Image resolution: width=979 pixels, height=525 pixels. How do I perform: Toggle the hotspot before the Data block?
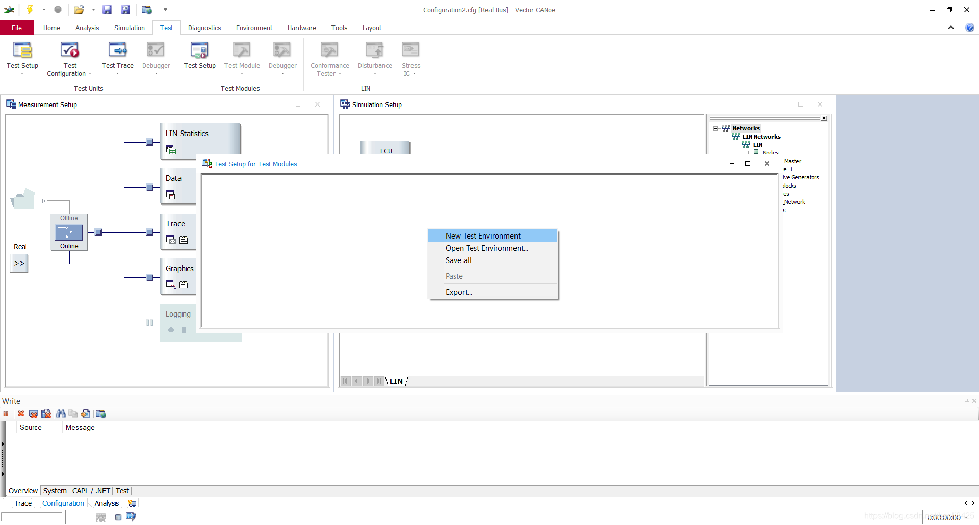click(x=150, y=188)
